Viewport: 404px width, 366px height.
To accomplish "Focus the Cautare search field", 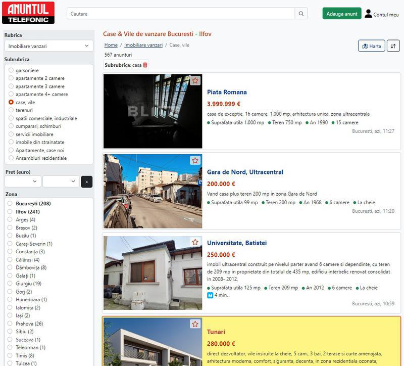I will pos(181,14).
